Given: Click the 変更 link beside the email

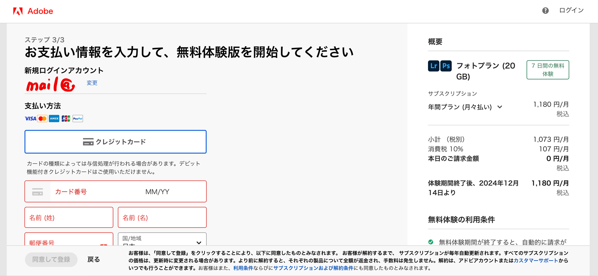Looking at the screenshot, I should pos(92,83).
